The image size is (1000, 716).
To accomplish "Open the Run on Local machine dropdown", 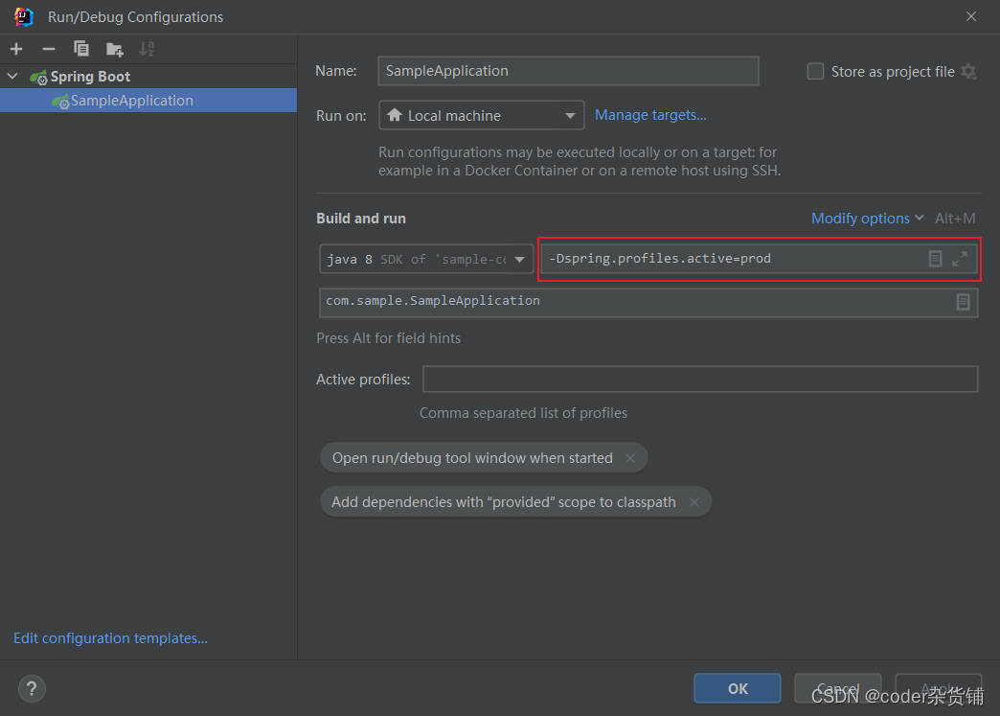I will (x=482, y=116).
